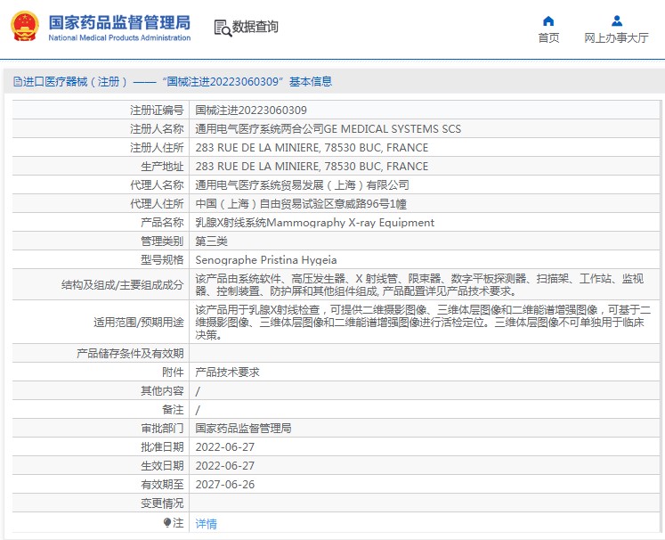Click the document icon before 进口医疗器械
This screenshot has width=665, height=540.
pos(18,81)
